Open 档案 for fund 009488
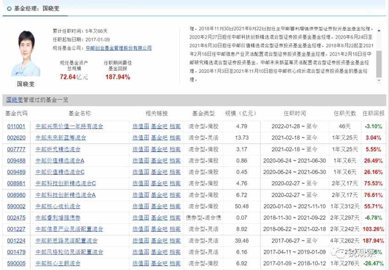389x270 pixels. [x=175, y=161]
